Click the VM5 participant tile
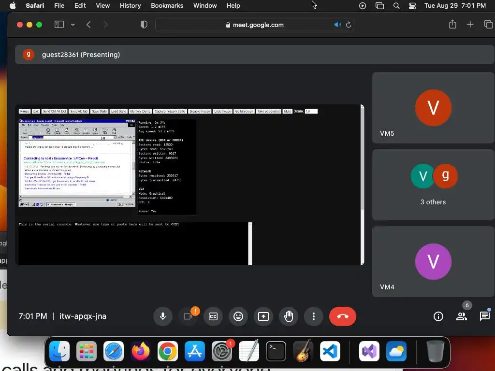Image resolution: width=495 pixels, height=371 pixels. tap(434, 108)
